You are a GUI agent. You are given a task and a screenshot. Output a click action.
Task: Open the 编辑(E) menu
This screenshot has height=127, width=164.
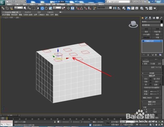click(x=10, y=5)
